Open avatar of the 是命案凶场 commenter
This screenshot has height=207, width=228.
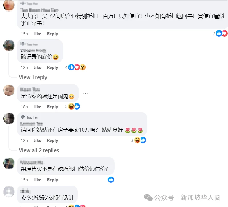point(9,90)
